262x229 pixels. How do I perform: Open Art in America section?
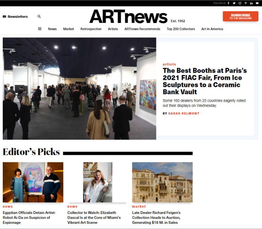pyautogui.click(x=212, y=29)
